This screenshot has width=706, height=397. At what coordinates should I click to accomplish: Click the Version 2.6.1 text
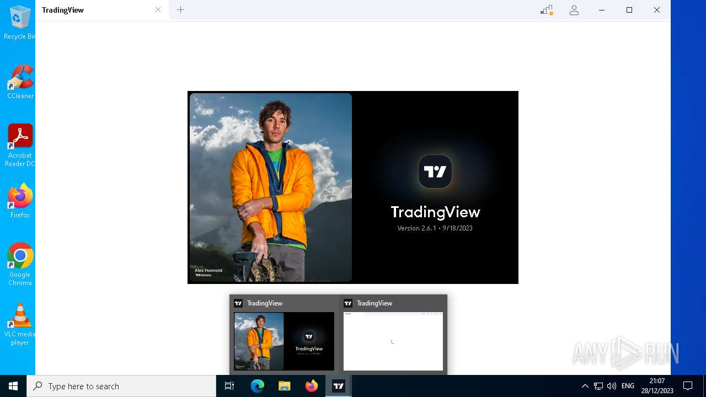click(435, 228)
